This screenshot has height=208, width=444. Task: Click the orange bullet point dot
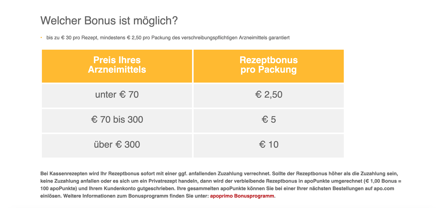pos(41,37)
